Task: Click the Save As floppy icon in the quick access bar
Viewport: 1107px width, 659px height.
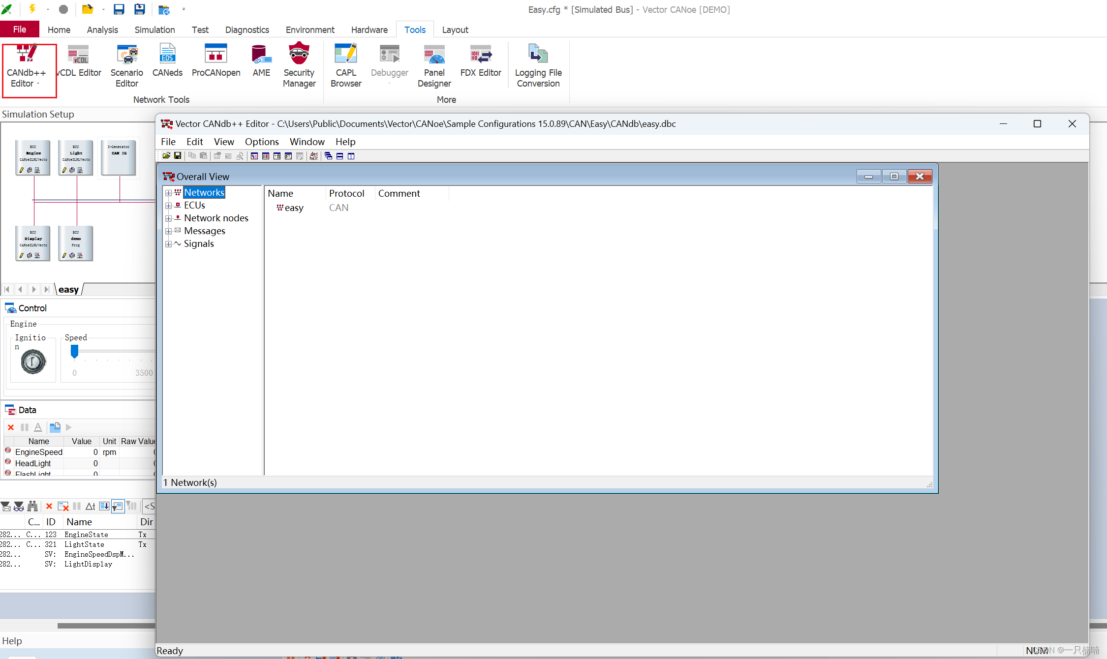Action: (x=140, y=9)
